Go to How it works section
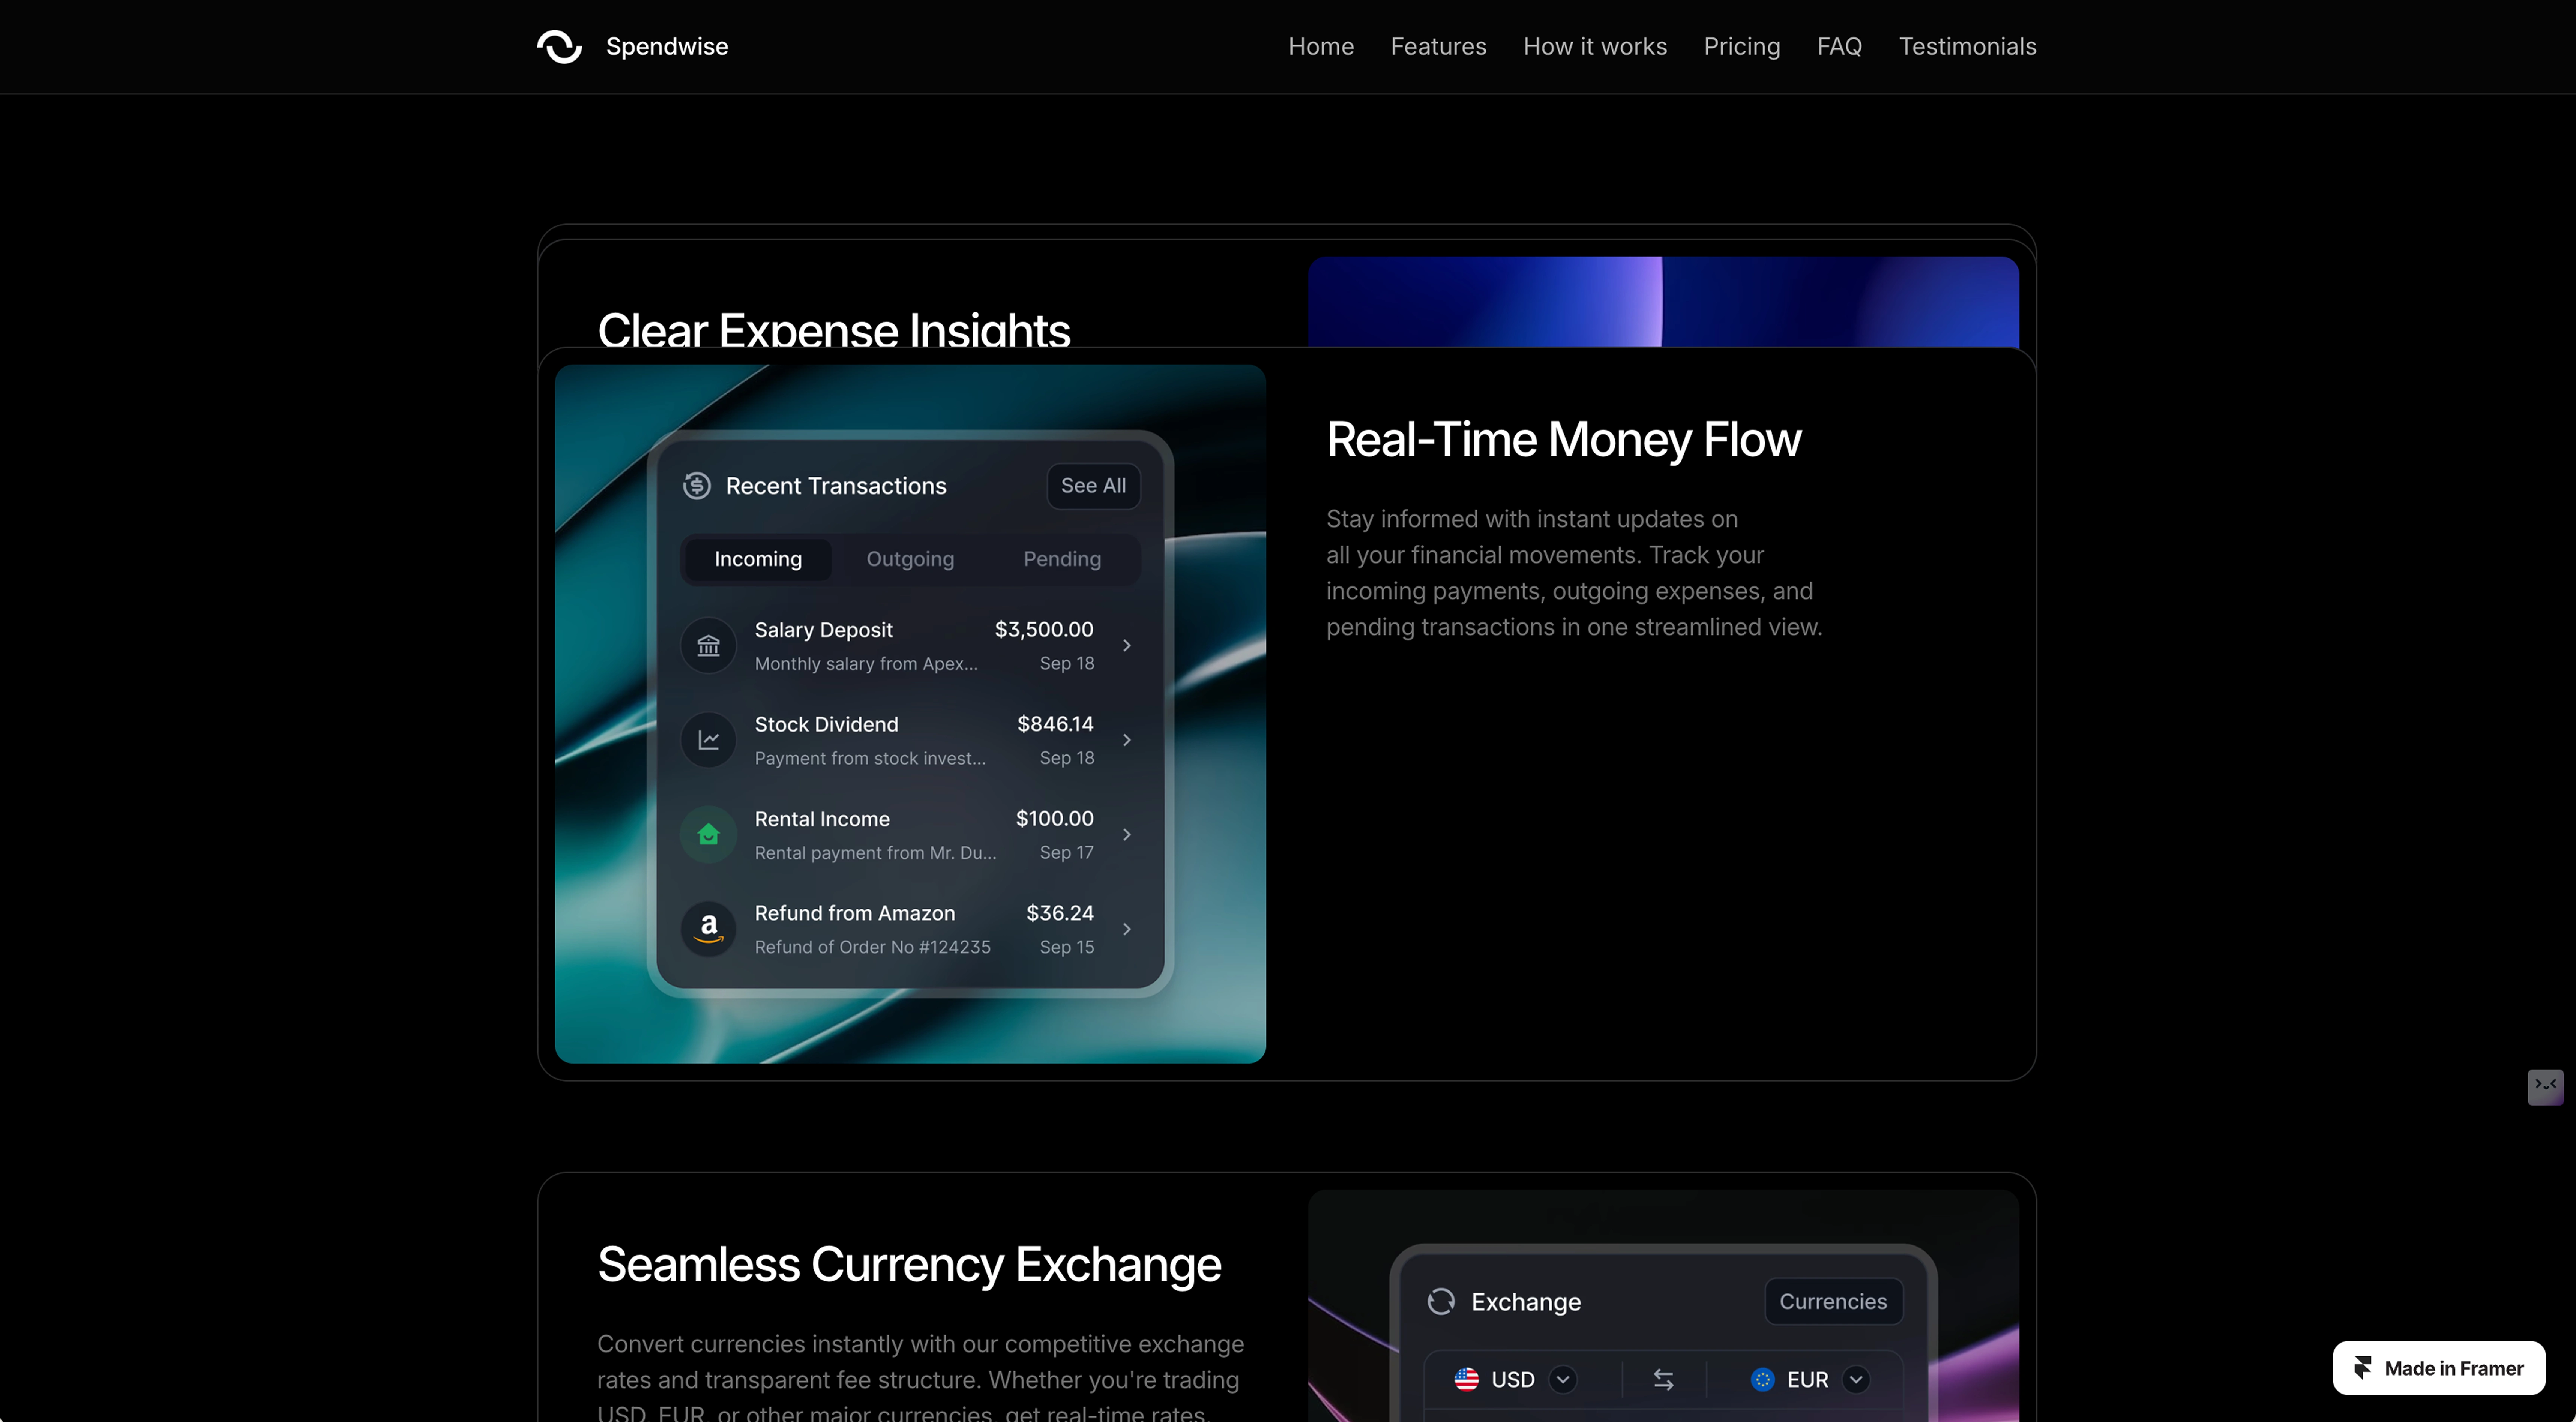The width and height of the screenshot is (2576, 1422). click(1595, 46)
